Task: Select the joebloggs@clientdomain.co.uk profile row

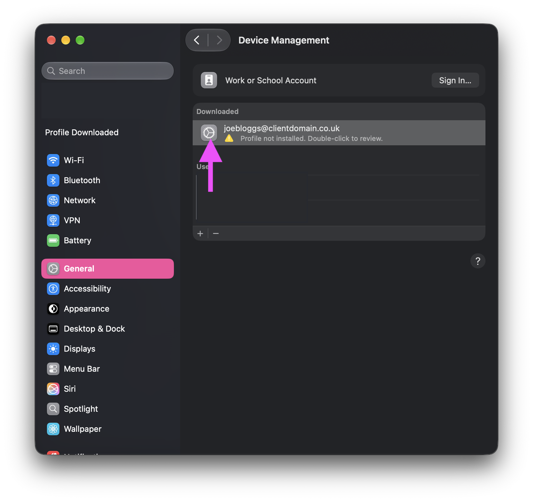Action: [339, 133]
